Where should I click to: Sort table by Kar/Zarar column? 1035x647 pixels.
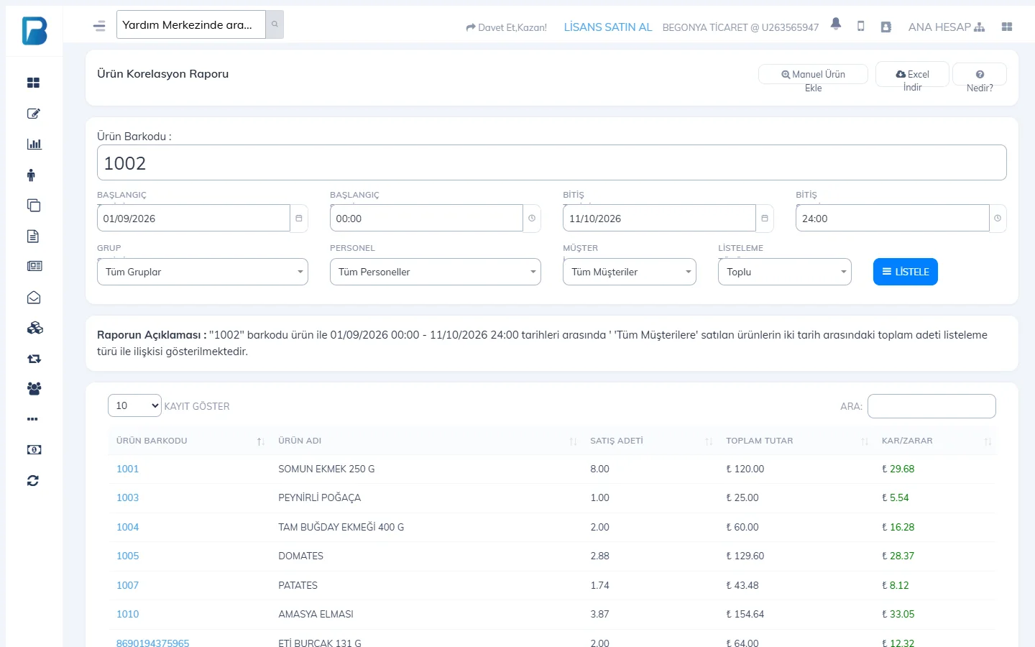pos(936,441)
